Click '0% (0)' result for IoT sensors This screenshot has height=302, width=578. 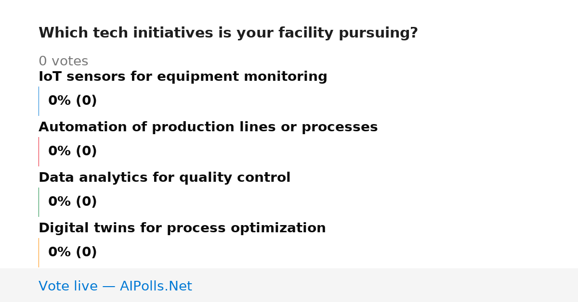click(x=72, y=101)
